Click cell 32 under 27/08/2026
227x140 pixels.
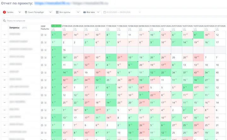click(x=67, y=80)
